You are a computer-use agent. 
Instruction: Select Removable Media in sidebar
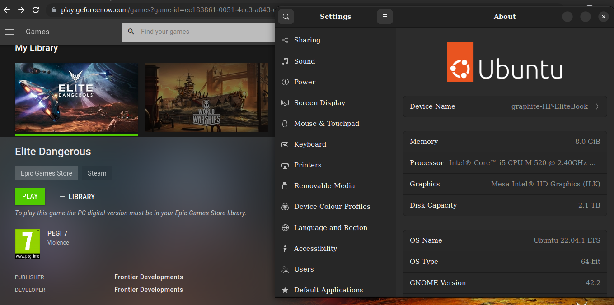point(336,186)
